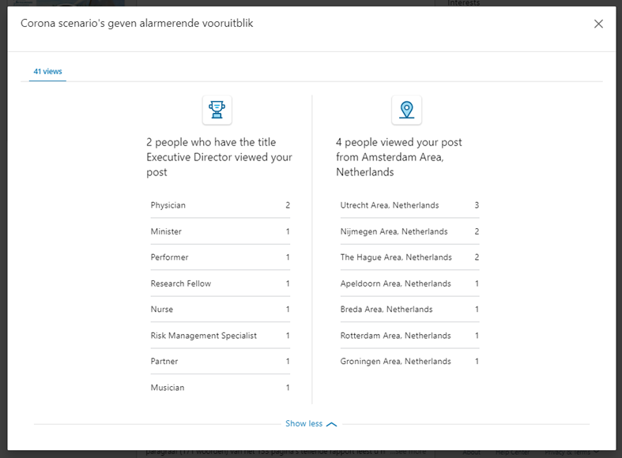Select Rotterdam Area, Netherlands row

409,336
